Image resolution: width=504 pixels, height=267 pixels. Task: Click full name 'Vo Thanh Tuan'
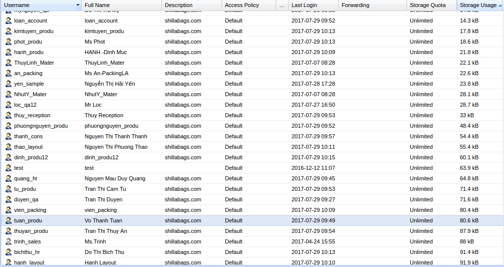(103, 220)
